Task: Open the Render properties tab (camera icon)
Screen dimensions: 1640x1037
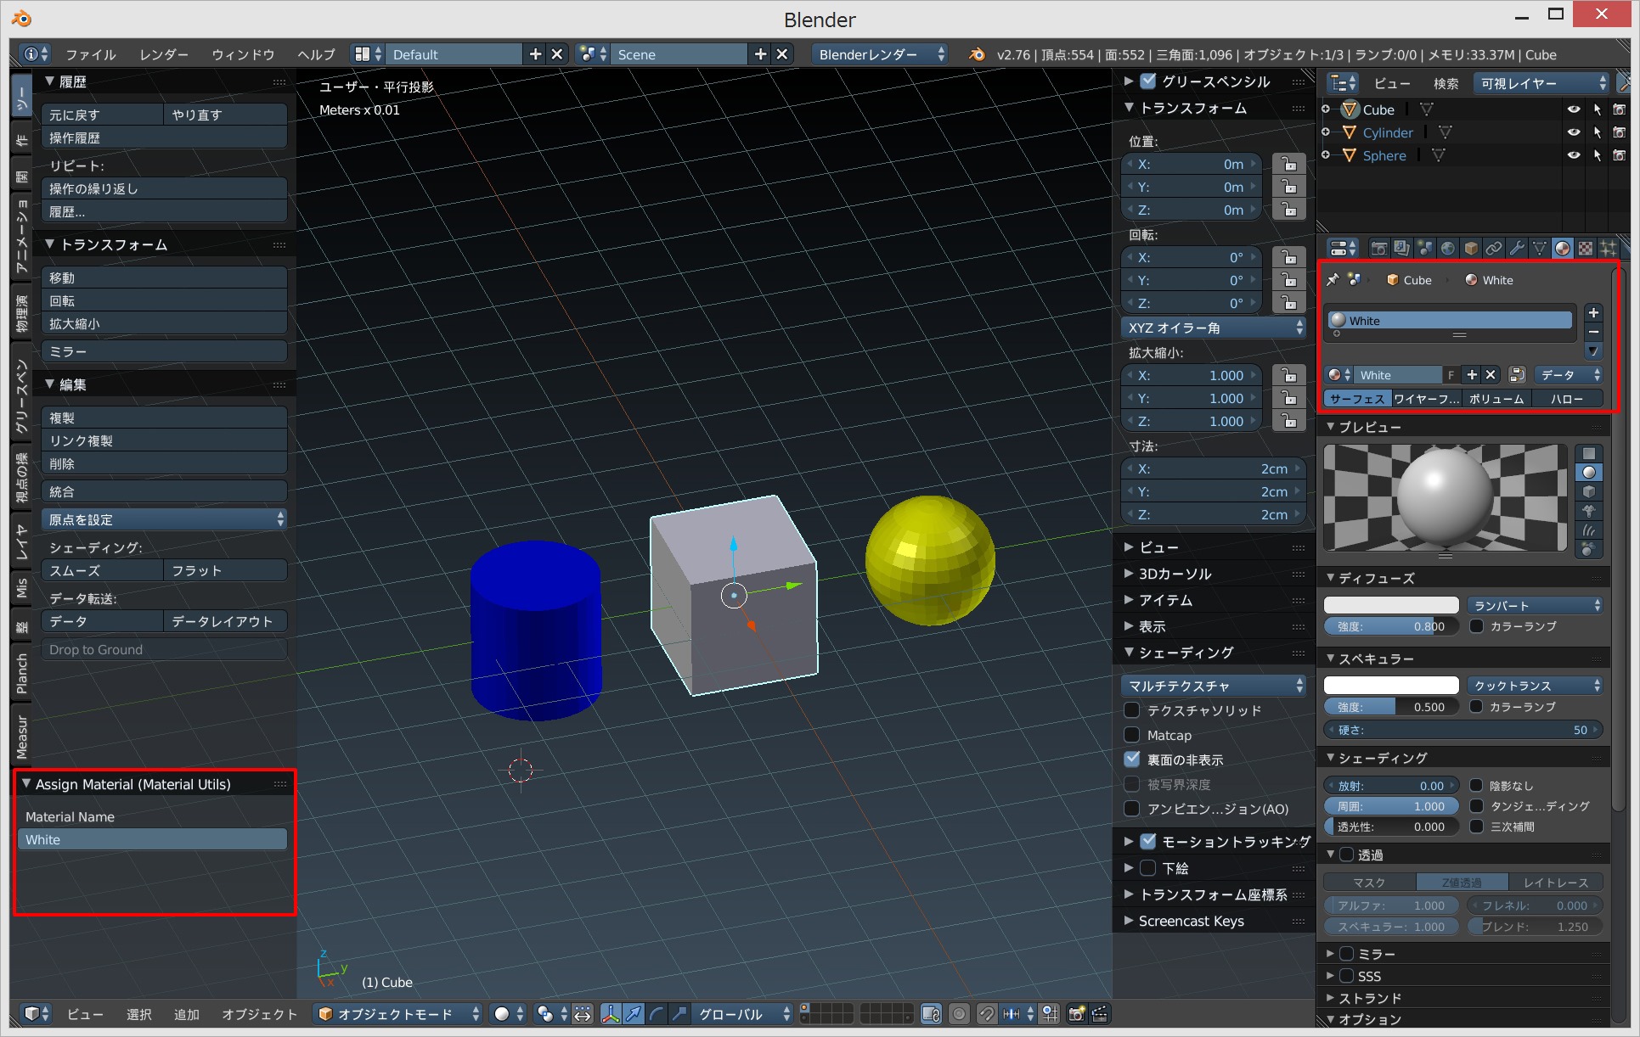Action: (x=1378, y=249)
